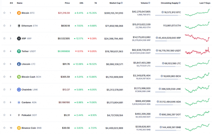Add Litecoin to watchlist via star
The image size is (212, 134).
(4, 64)
